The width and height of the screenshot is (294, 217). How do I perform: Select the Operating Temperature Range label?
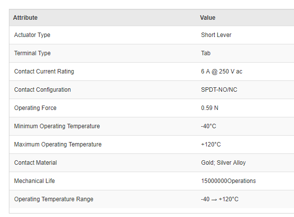[x=54, y=199]
